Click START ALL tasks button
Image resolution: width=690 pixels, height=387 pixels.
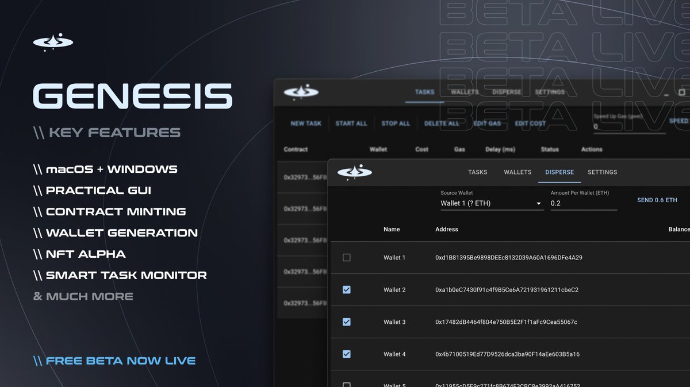tap(351, 123)
